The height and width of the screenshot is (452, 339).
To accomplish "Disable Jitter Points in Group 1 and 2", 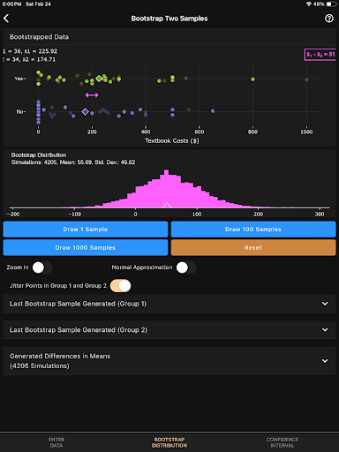I will [x=120, y=286].
